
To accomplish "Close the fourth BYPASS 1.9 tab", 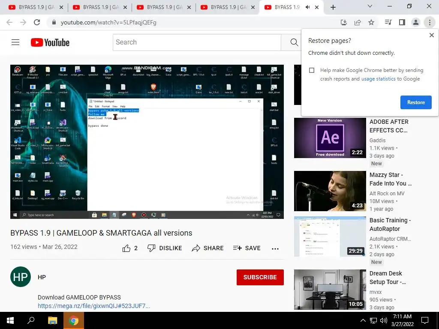I will [x=253, y=7].
